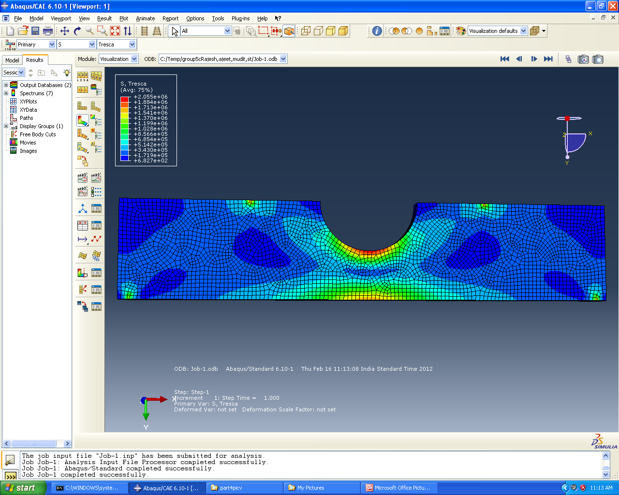Select the Pan View tool

click(x=65, y=31)
